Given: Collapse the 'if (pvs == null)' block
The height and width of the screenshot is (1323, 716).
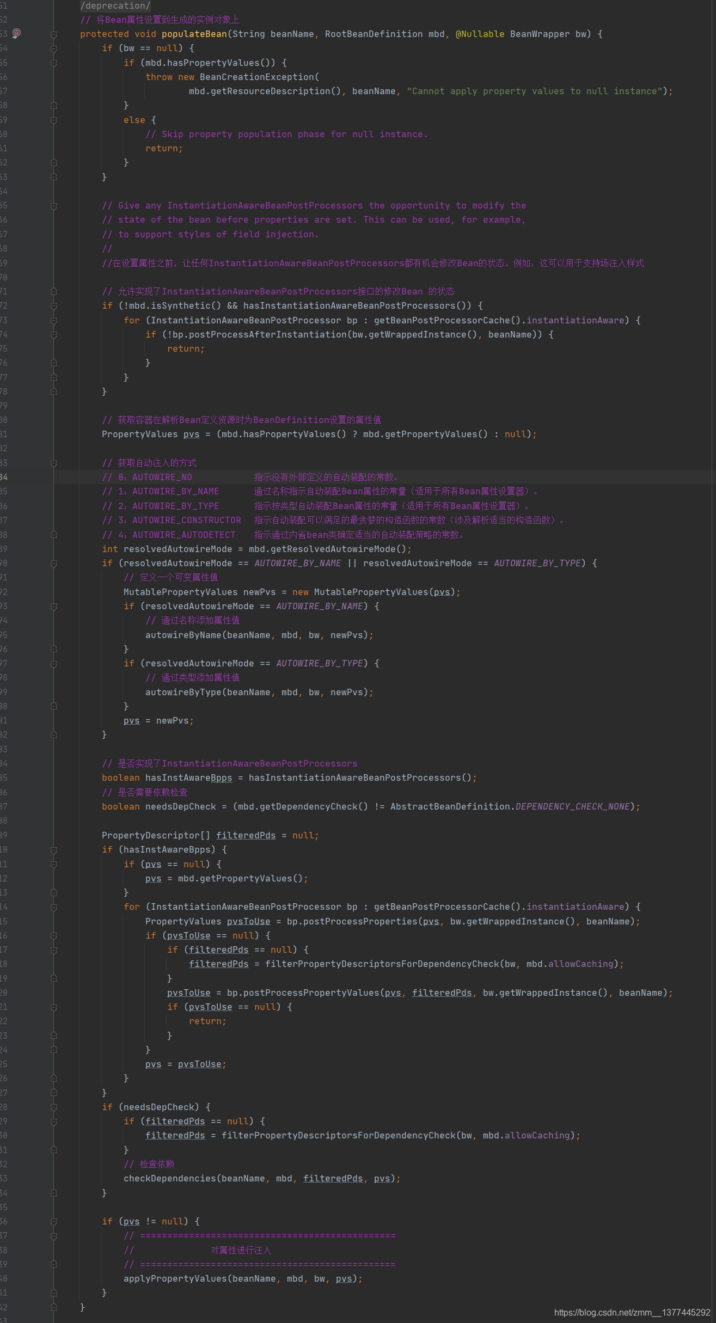Looking at the screenshot, I should [x=54, y=865].
